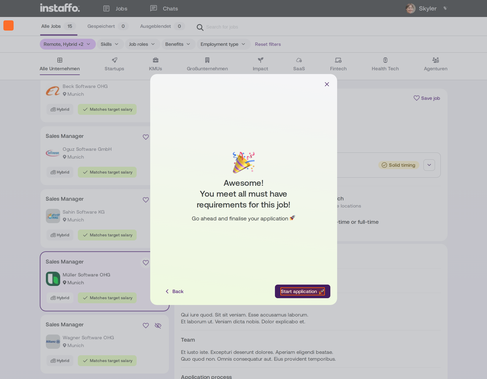This screenshot has height=379, width=487.
Task: Focus the Search for jobs field
Action: pyautogui.click(x=222, y=27)
